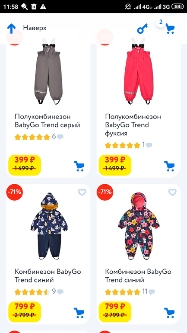View the grey overalls product image

[x=48, y=71]
